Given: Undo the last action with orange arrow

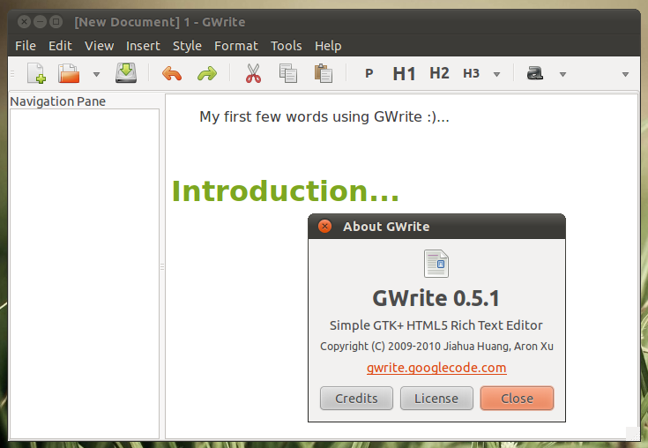Looking at the screenshot, I should point(172,74).
